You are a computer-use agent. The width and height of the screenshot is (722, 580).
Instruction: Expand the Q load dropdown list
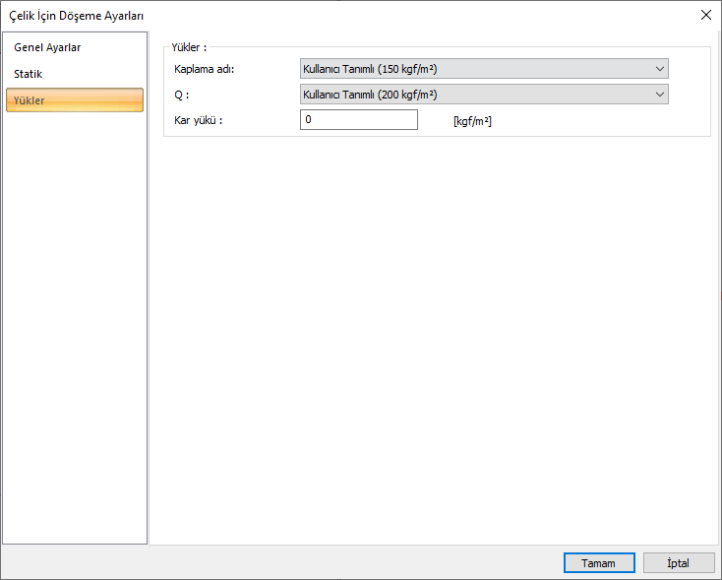point(484,95)
